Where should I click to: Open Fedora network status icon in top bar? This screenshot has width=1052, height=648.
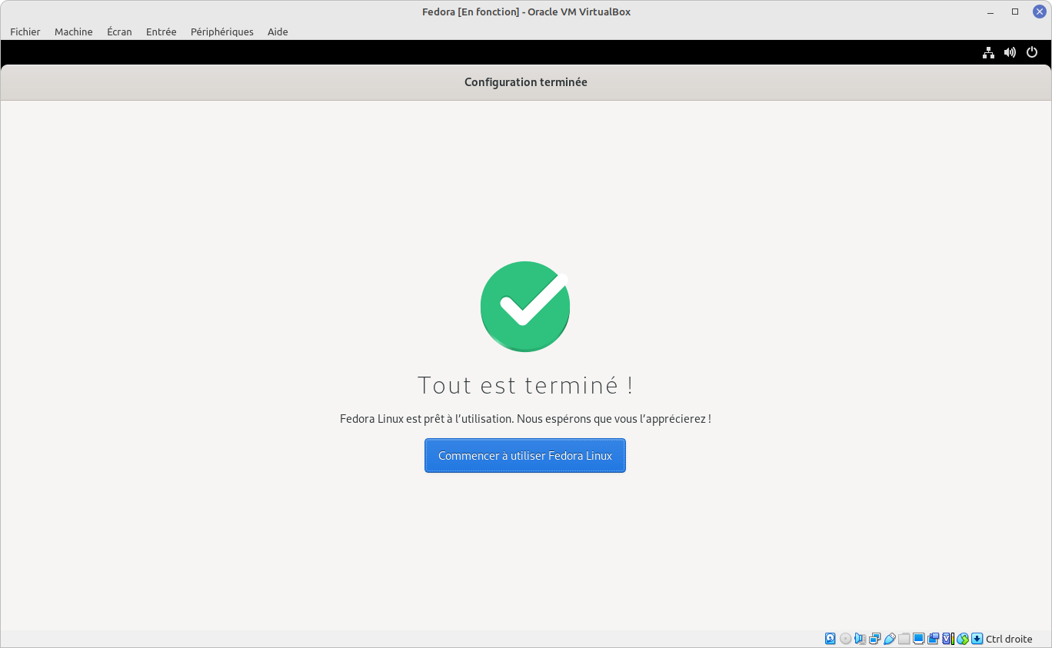tap(988, 52)
